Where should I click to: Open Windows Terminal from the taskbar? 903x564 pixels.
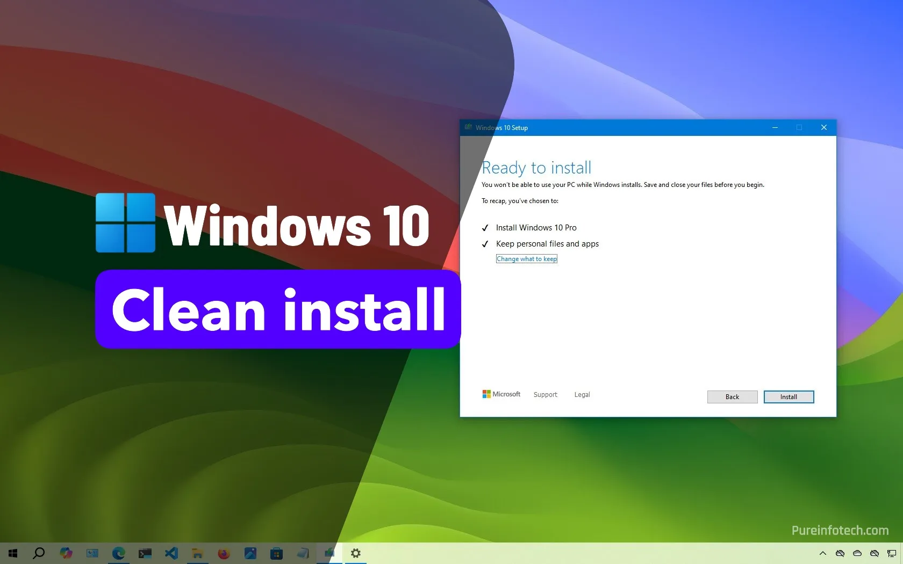click(145, 553)
